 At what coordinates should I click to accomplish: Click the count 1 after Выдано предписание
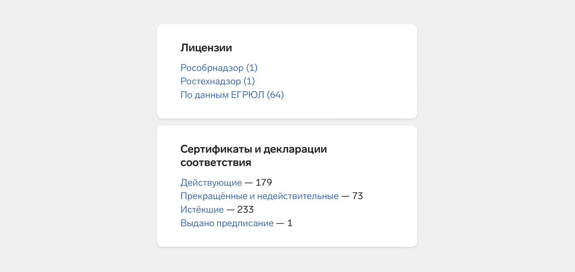click(x=290, y=223)
